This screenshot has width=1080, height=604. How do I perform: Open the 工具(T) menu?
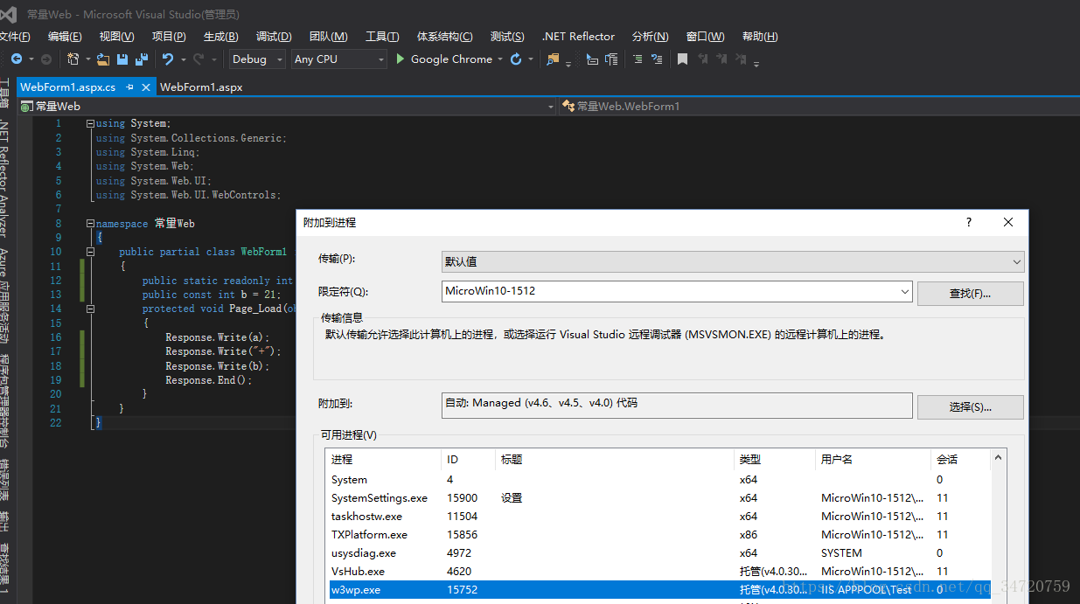[382, 36]
